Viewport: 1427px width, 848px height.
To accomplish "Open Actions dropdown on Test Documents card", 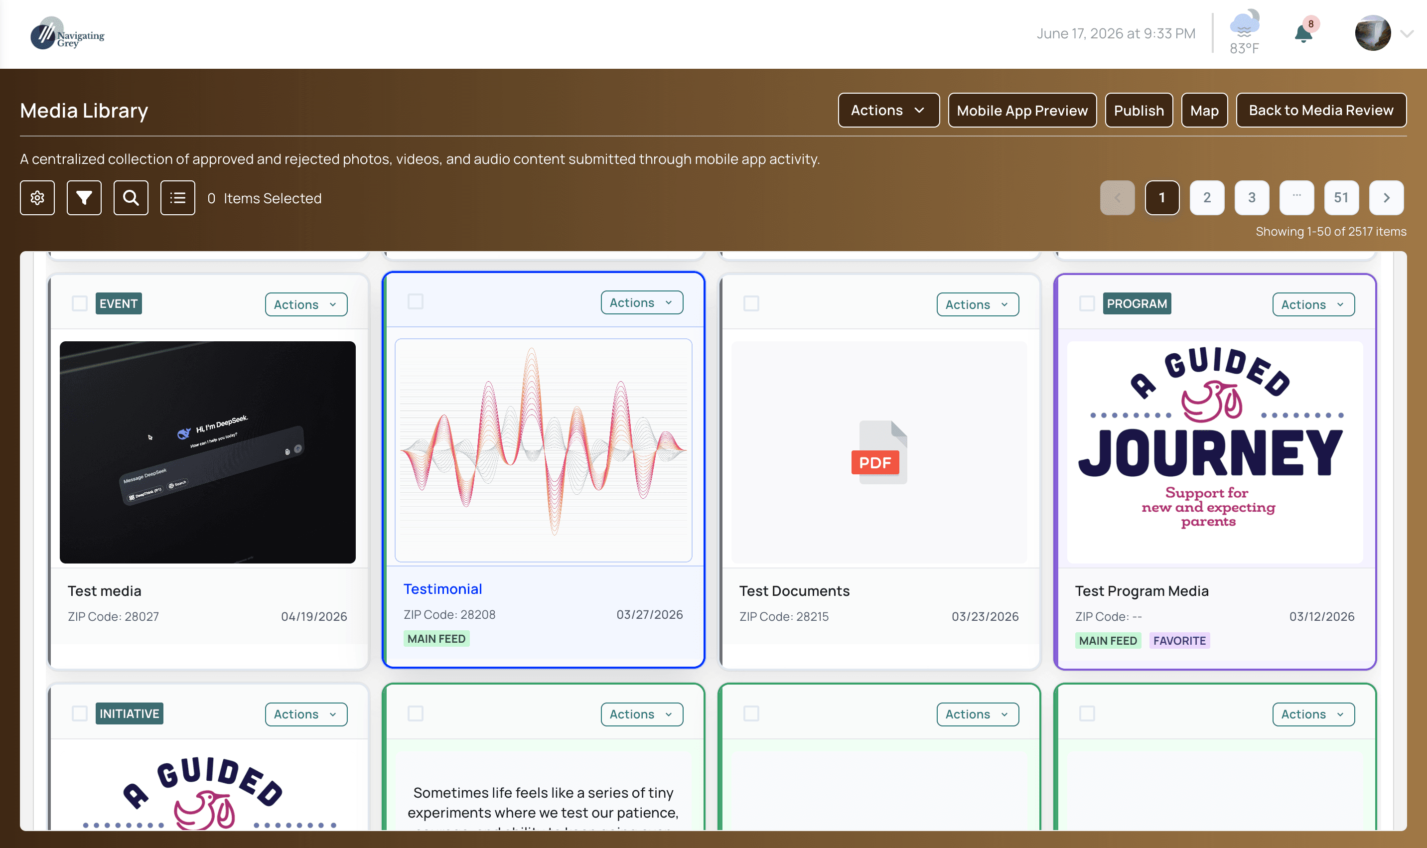I will click(978, 304).
